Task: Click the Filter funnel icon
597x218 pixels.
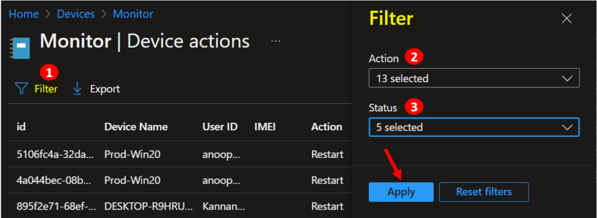Action: click(22, 89)
